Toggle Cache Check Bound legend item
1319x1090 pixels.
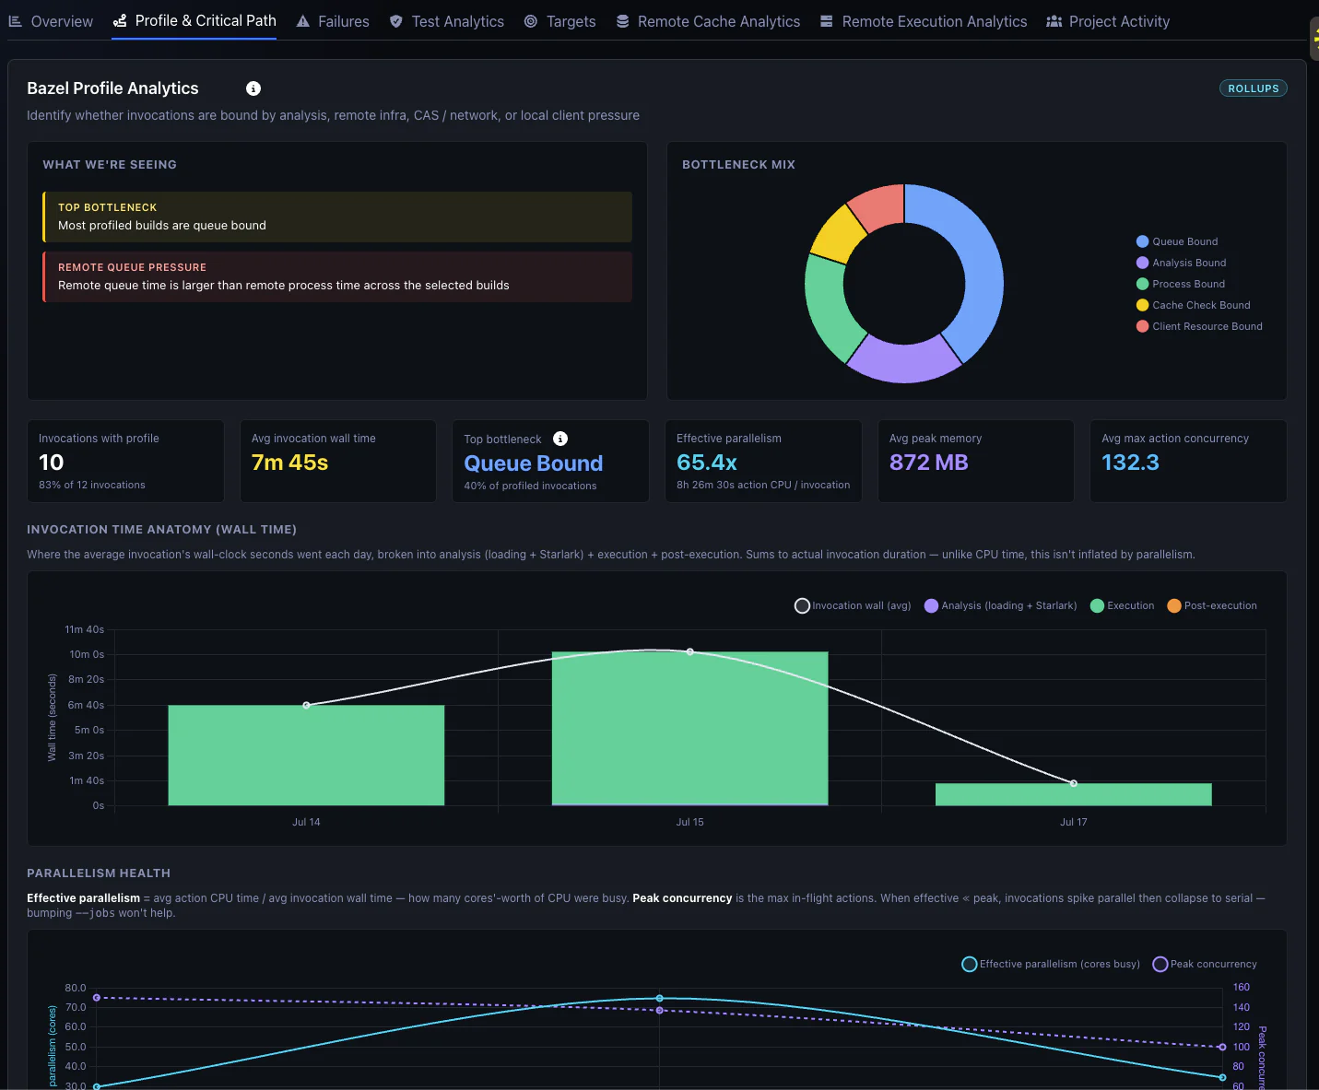(x=1194, y=305)
